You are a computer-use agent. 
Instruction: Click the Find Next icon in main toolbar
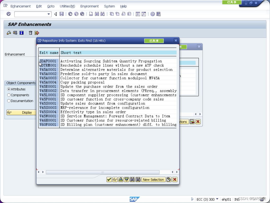tap(103, 14)
